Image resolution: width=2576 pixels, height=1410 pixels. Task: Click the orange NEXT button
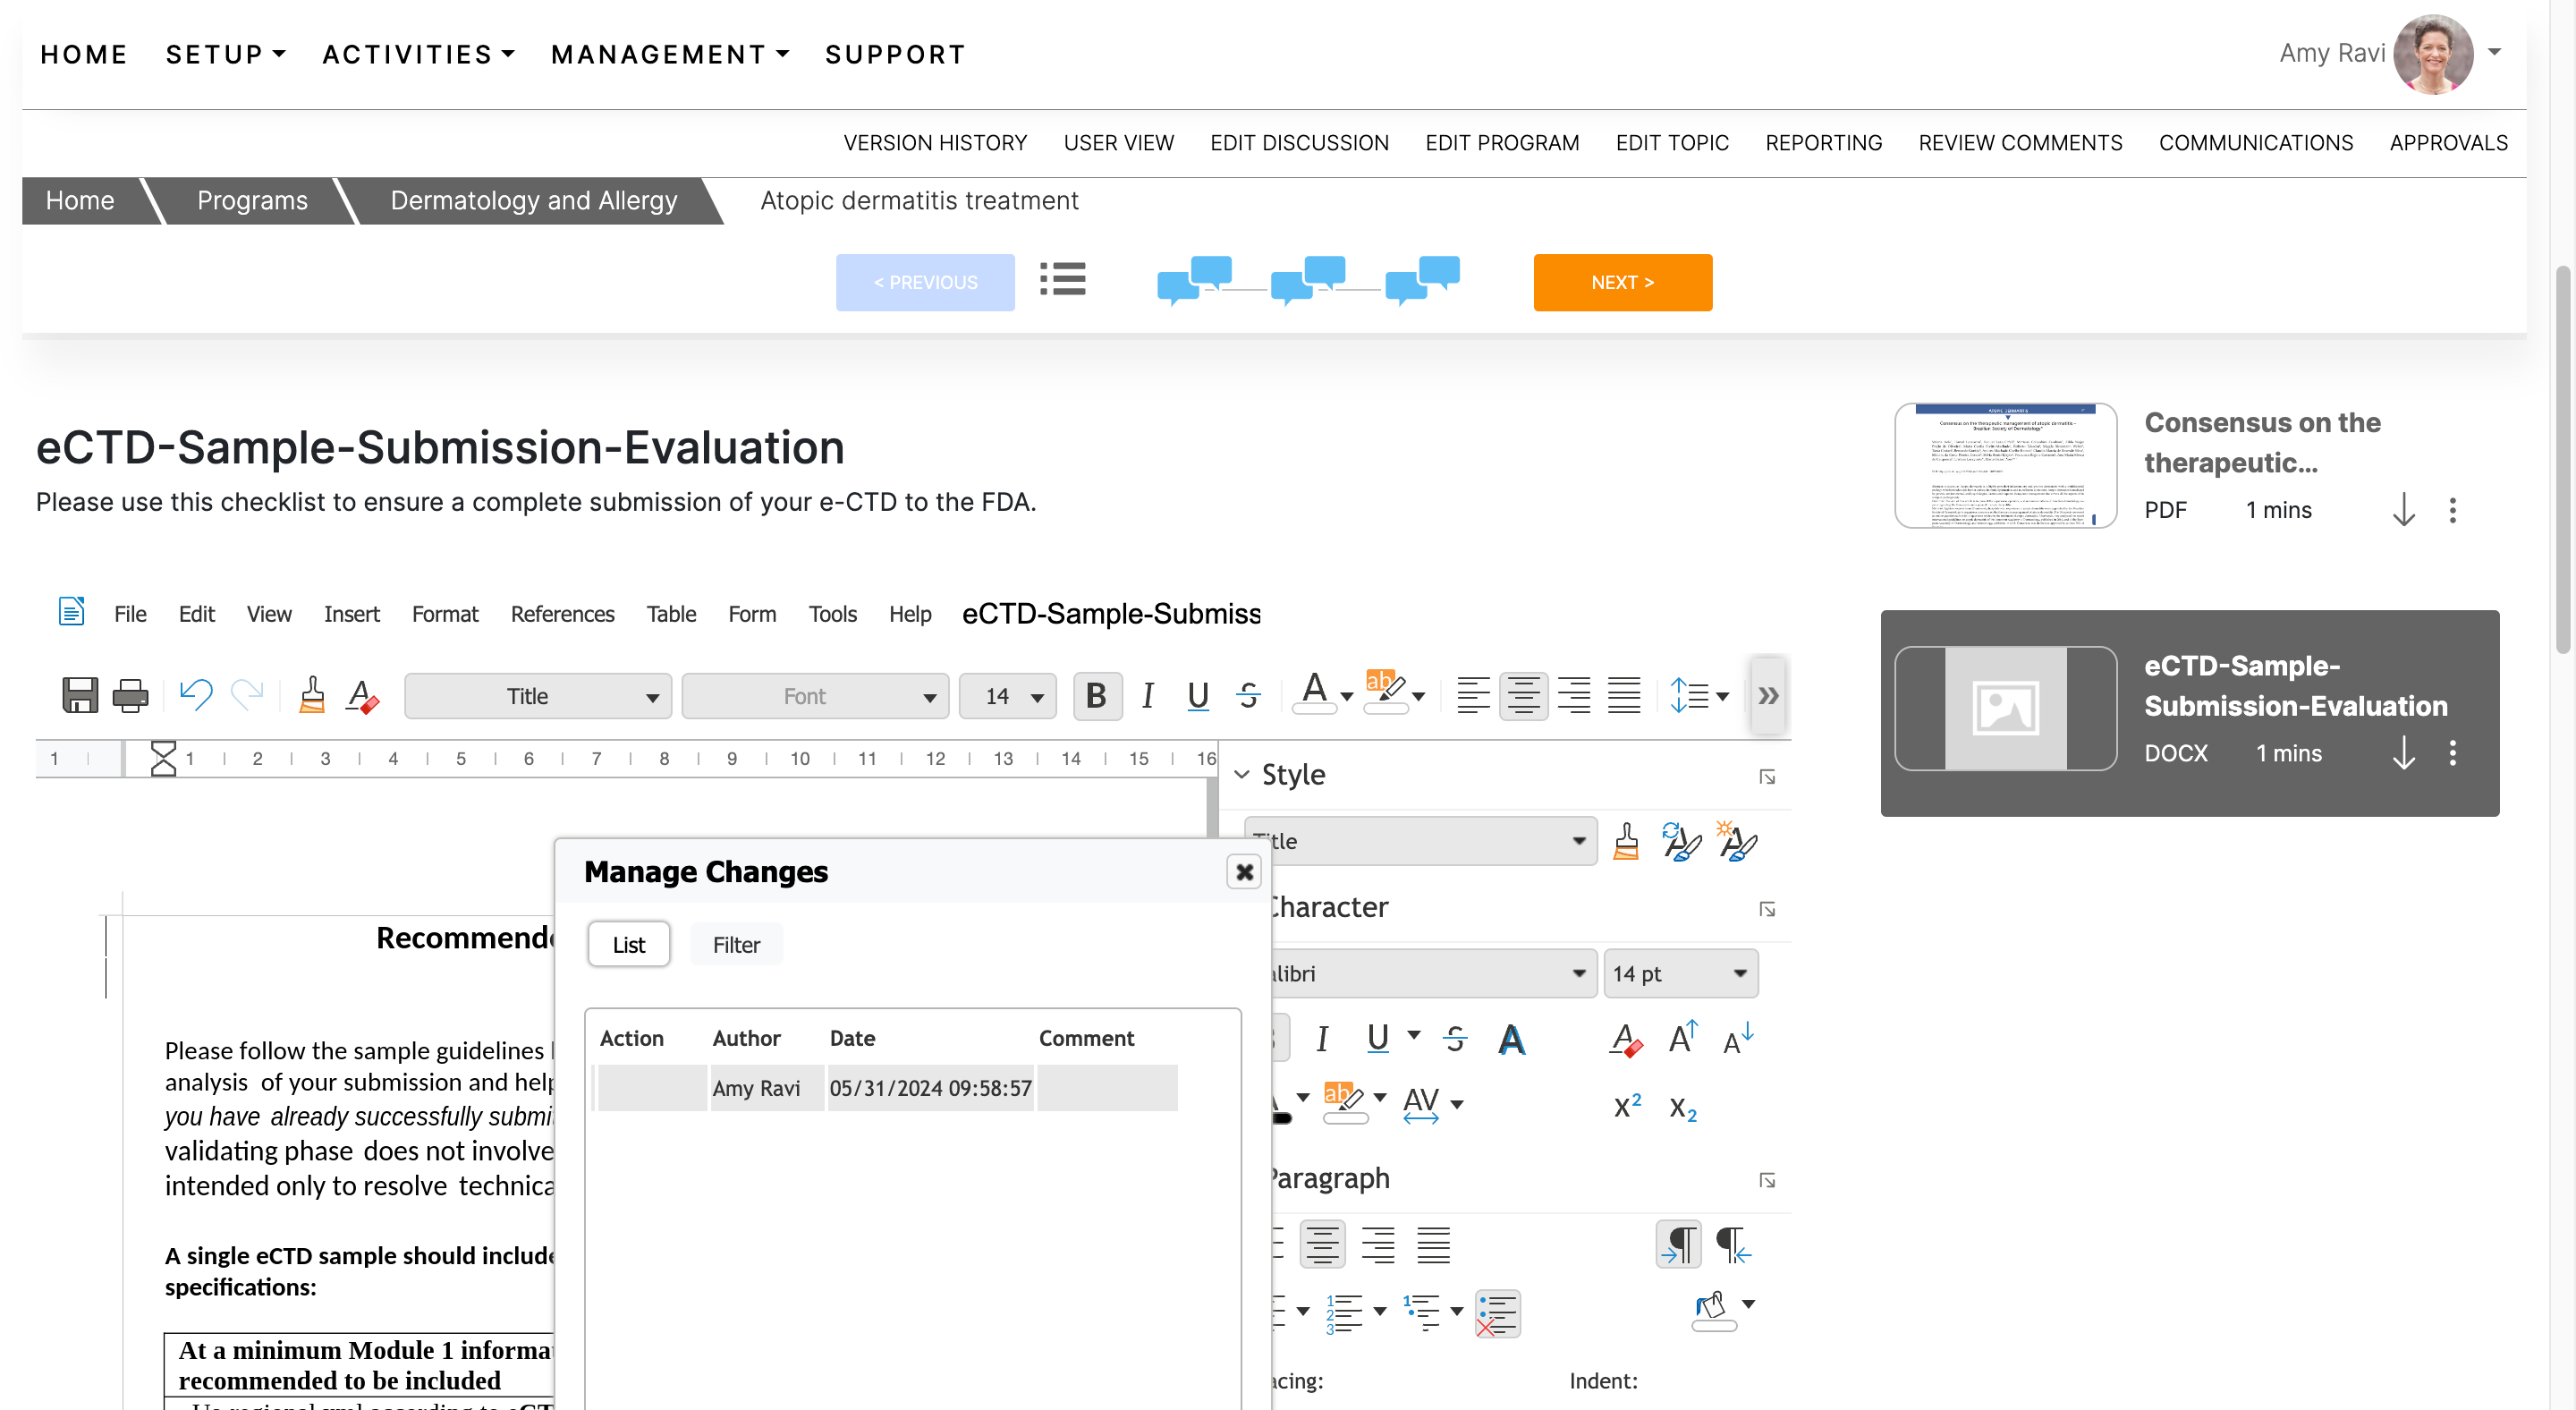[x=1622, y=282]
